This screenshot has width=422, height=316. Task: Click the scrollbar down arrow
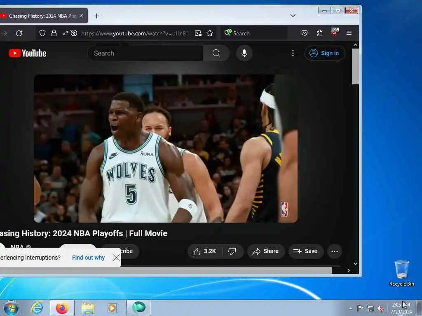pyautogui.click(x=355, y=264)
